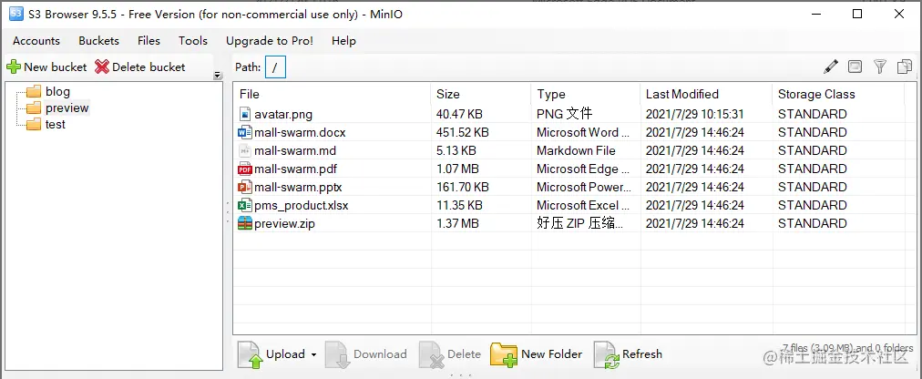The height and width of the screenshot is (379, 922).
Task: Sort by the Size column header
Action: coord(481,94)
